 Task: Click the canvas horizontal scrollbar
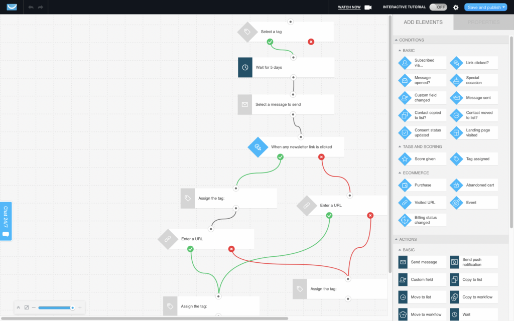pyautogui.click(x=144, y=318)
